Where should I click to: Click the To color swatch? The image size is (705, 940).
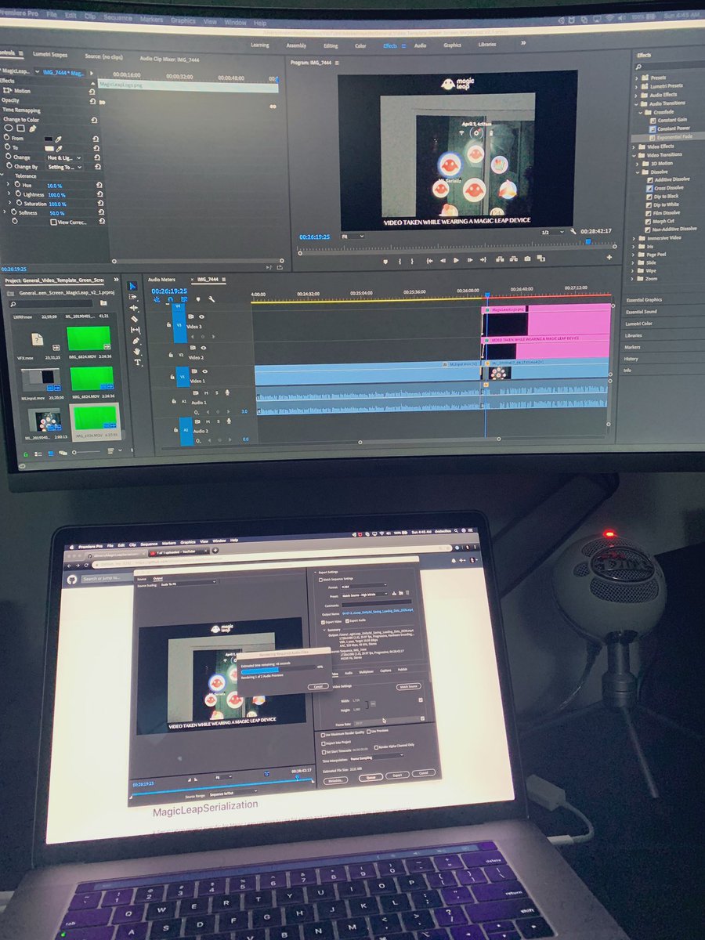(x=50, y=147)
